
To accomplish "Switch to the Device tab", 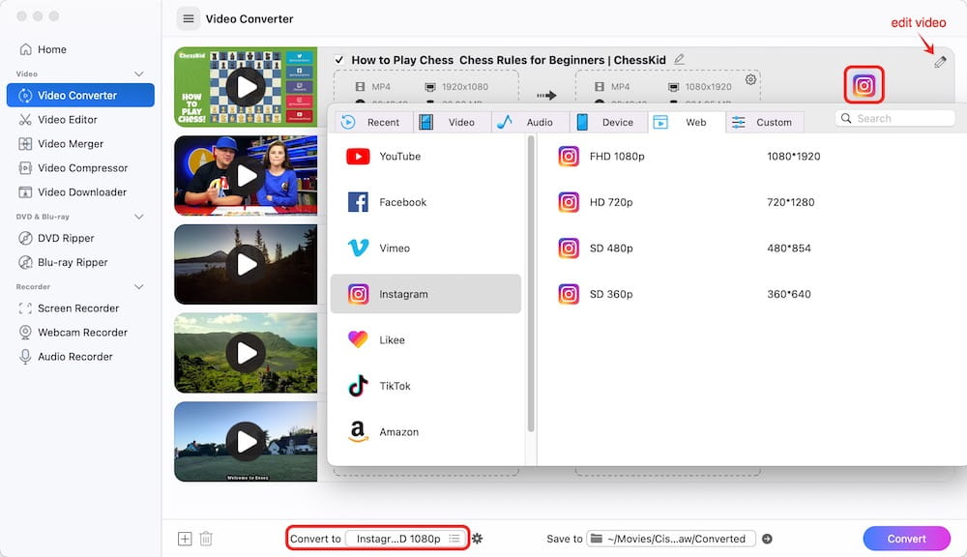I will 608,122.
